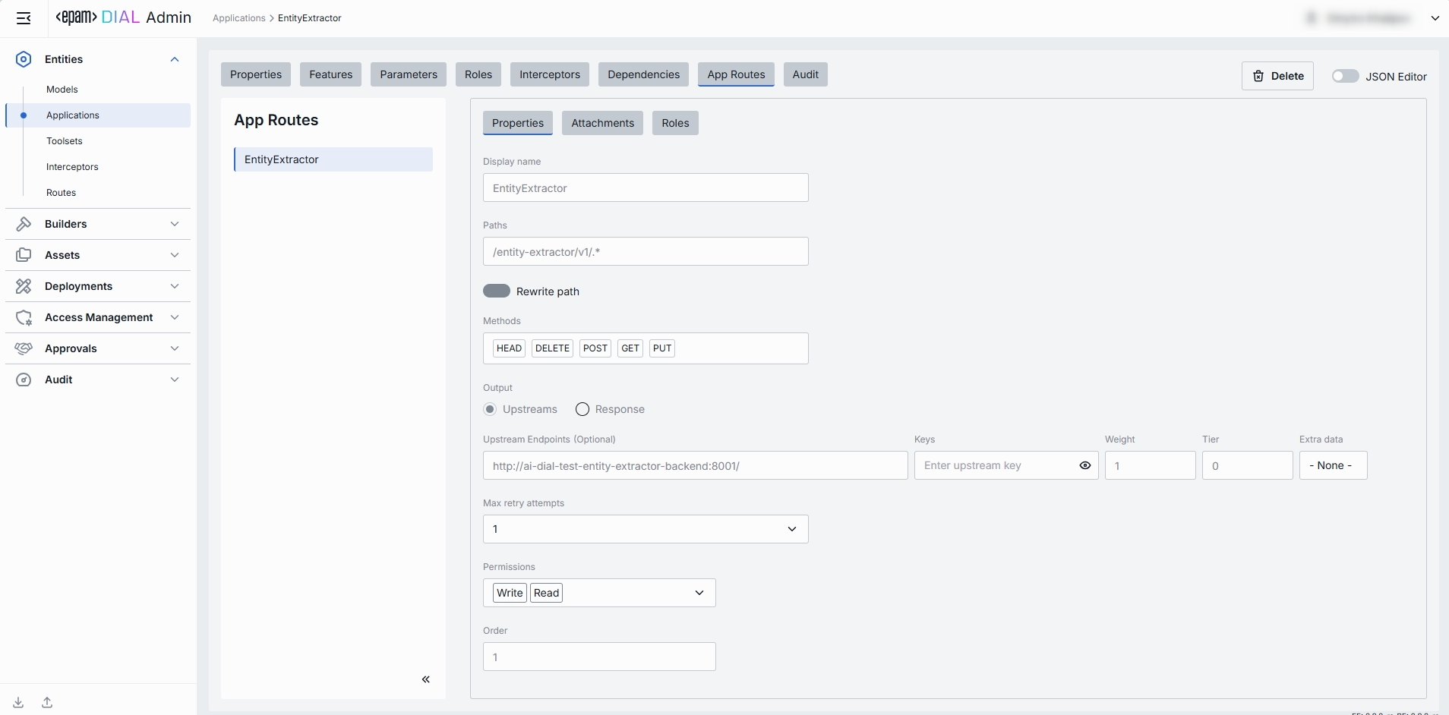
Task: Click the Delete button
Action: (1277, 76)
